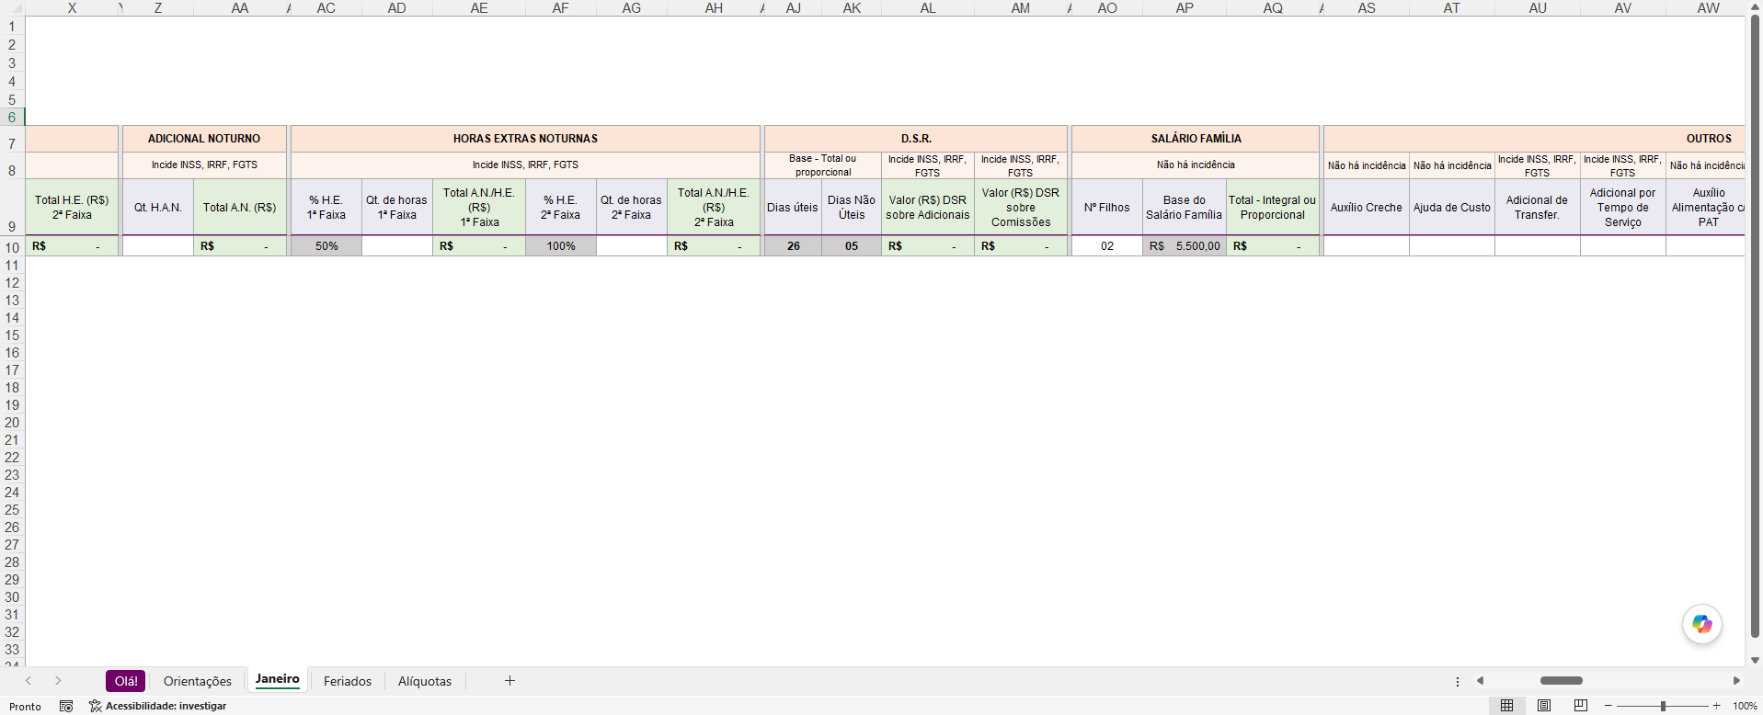Select Nº Filhos cell with value 02

point(1107,246)
